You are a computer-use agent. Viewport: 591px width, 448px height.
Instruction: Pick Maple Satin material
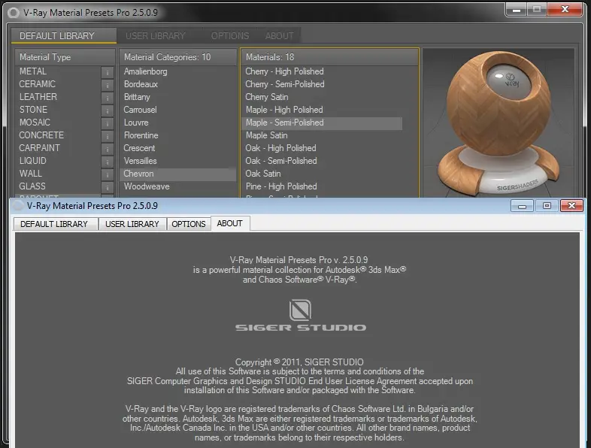(x=322, y=135)
